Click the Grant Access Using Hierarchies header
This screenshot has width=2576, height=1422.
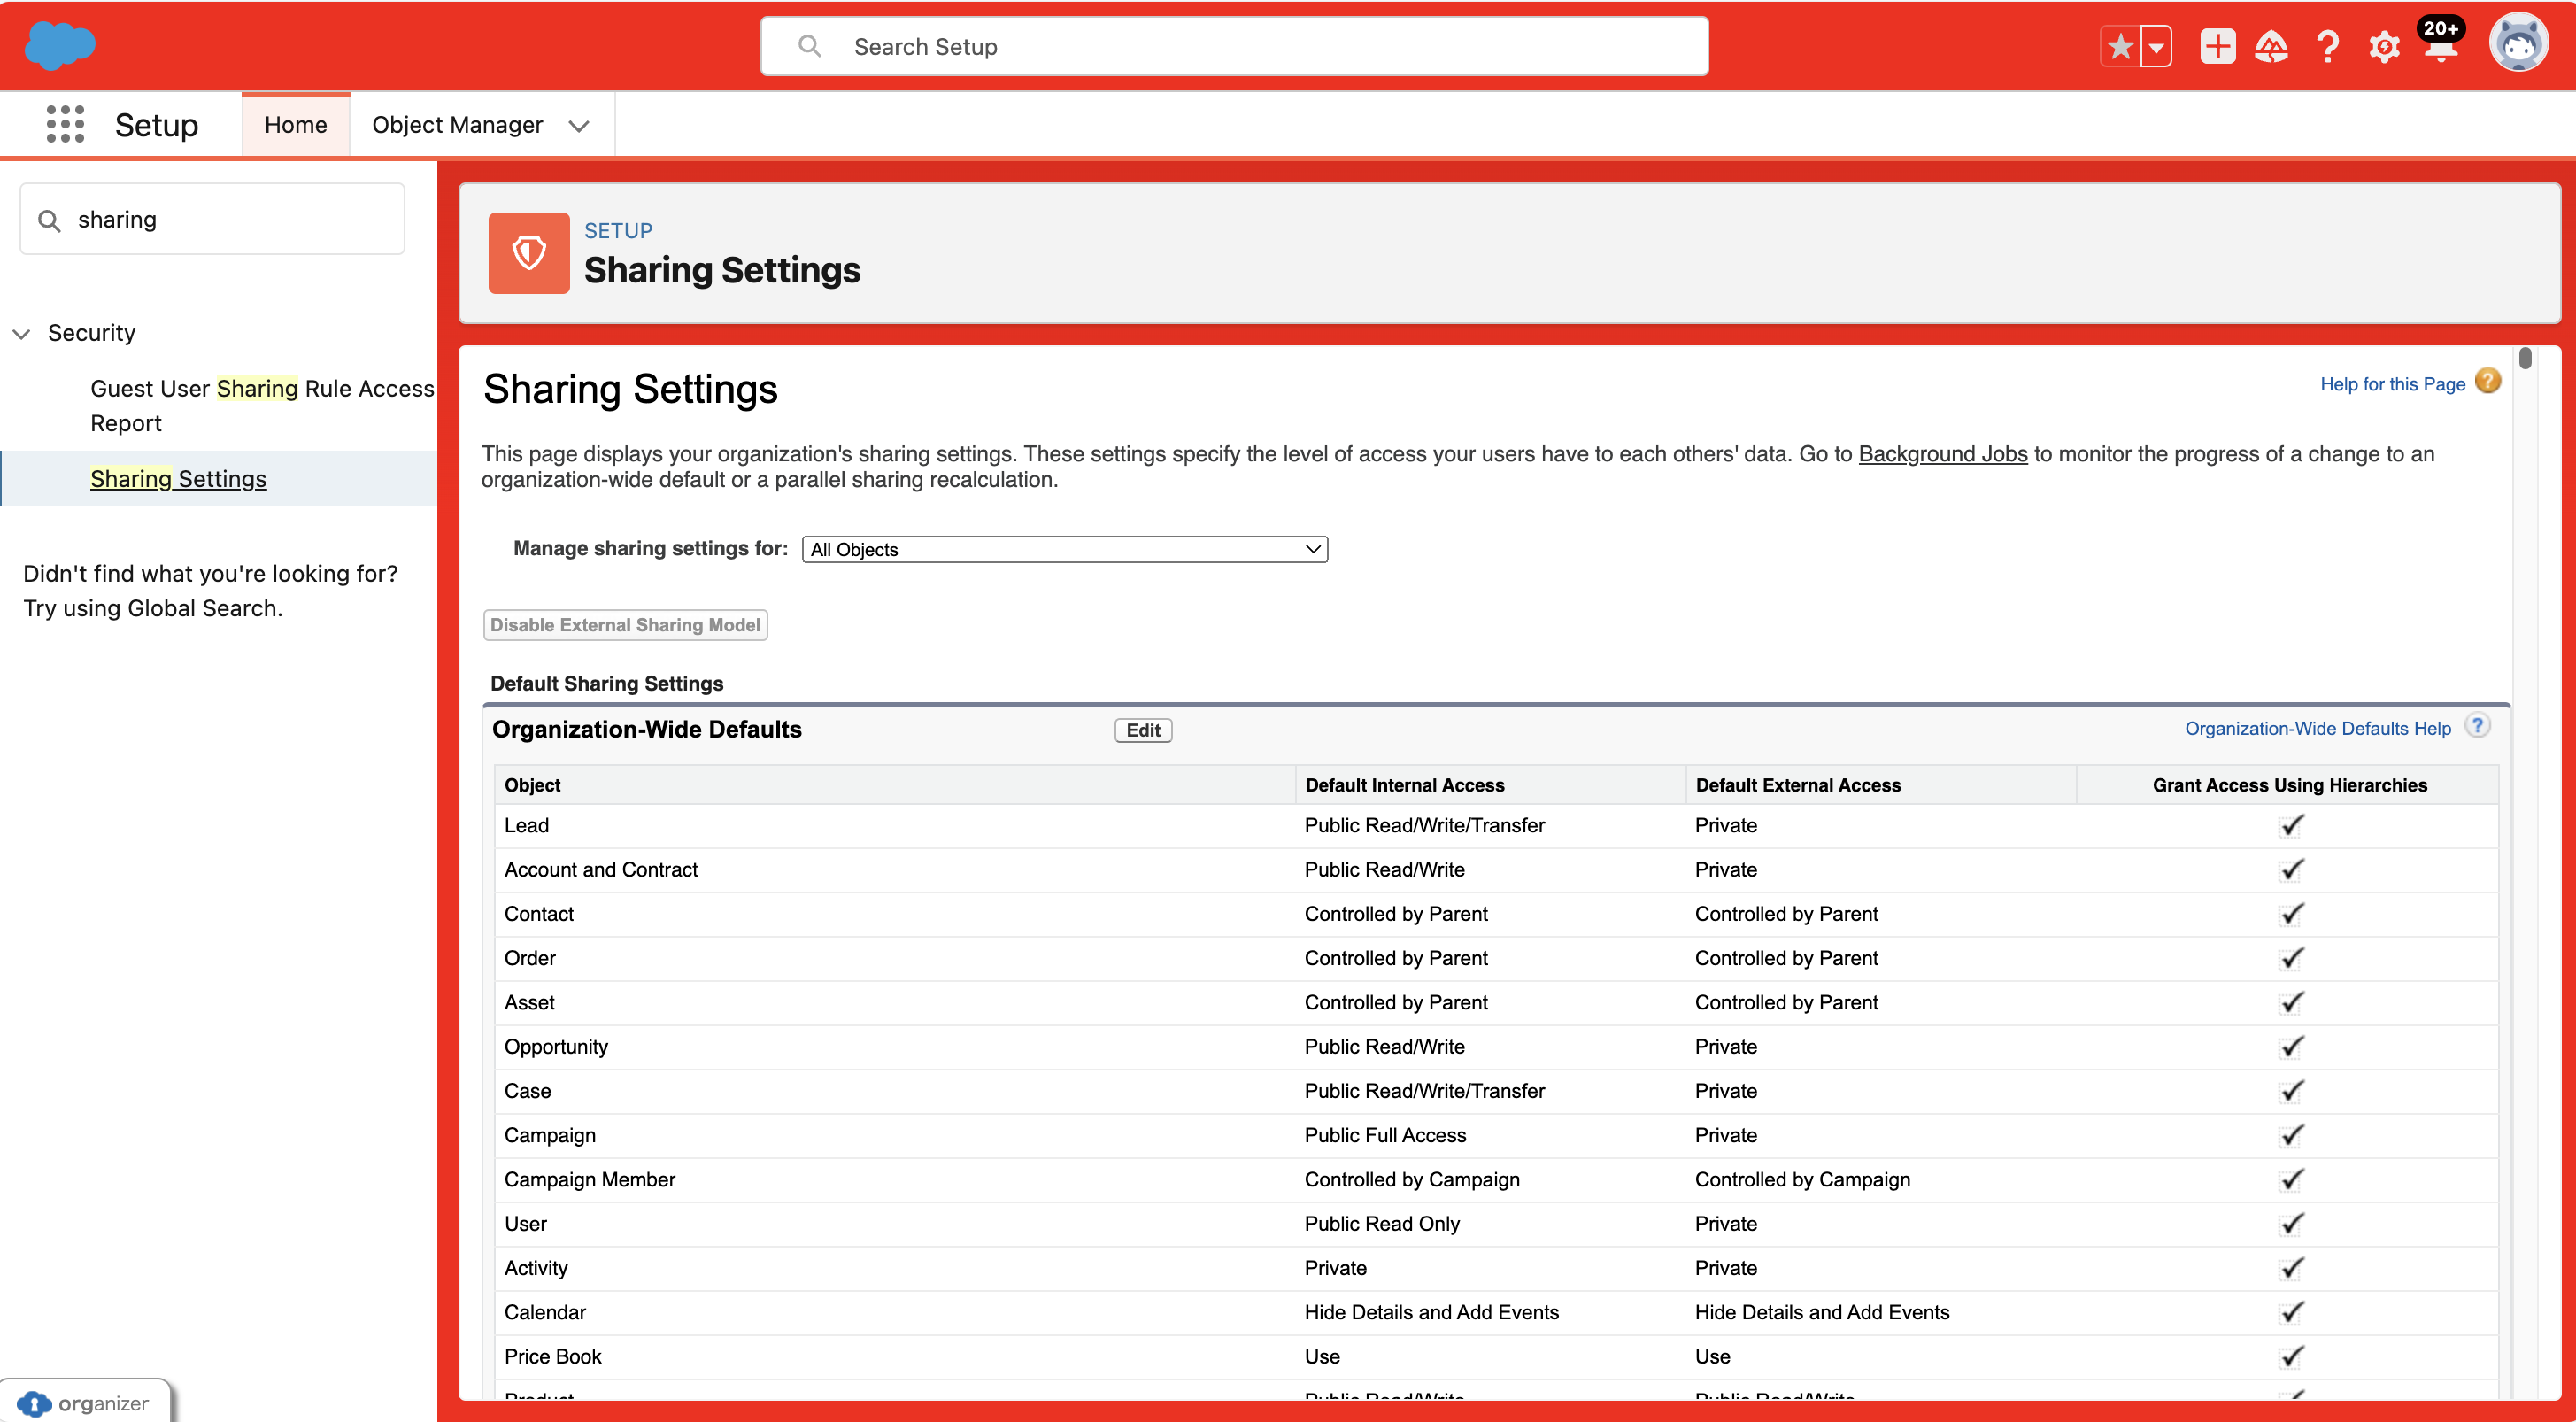(x=2290, y=785)
